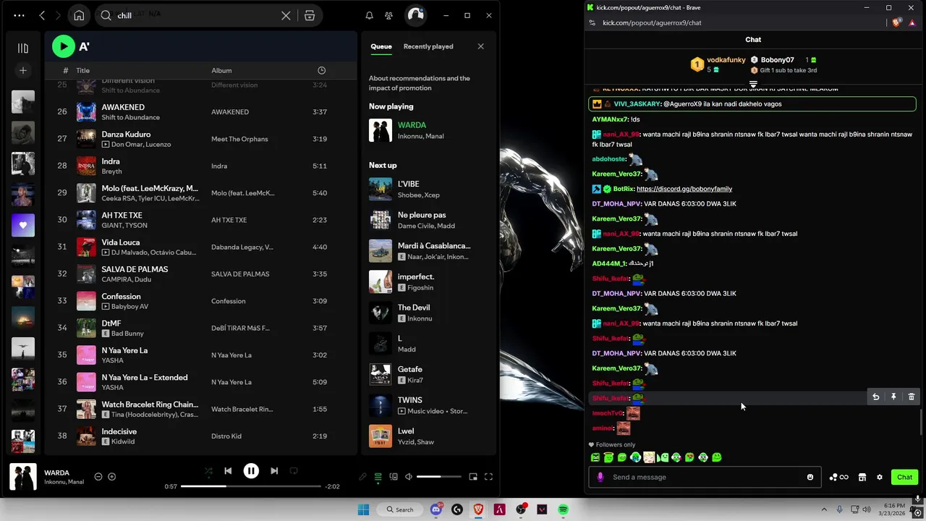The image size is (926, 521).
Task: Switch to the Queue tab
Action: (x=381, y=46)
